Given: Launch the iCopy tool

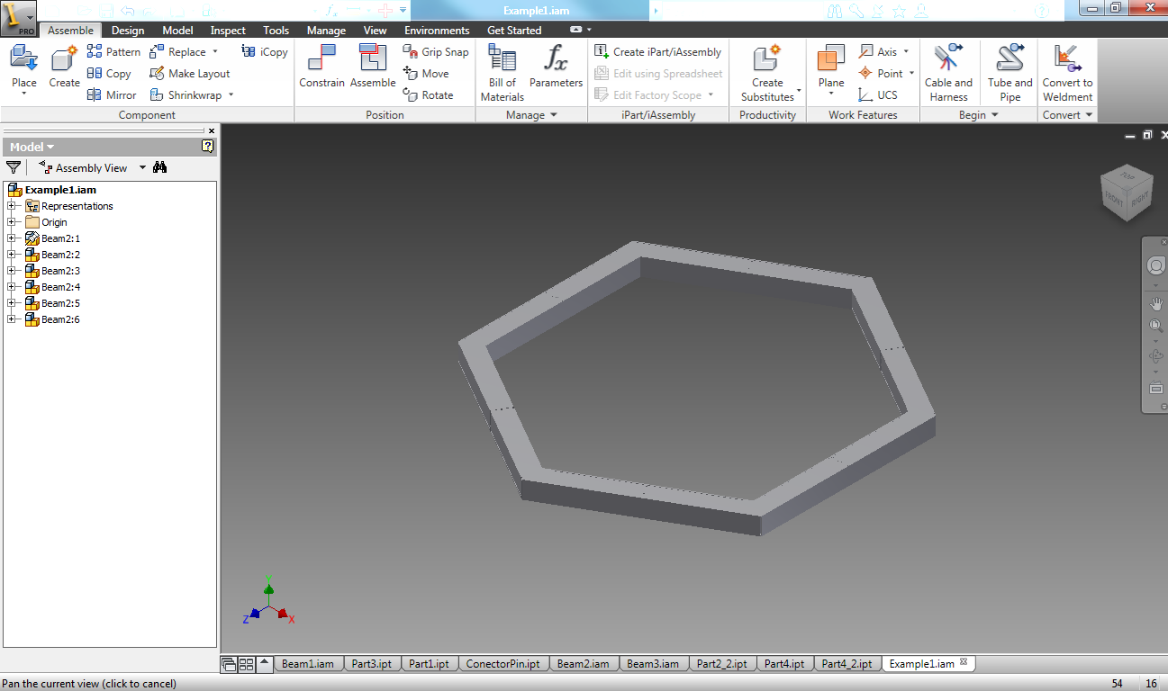Looking at the screenshot, I should tap(265, 52).
